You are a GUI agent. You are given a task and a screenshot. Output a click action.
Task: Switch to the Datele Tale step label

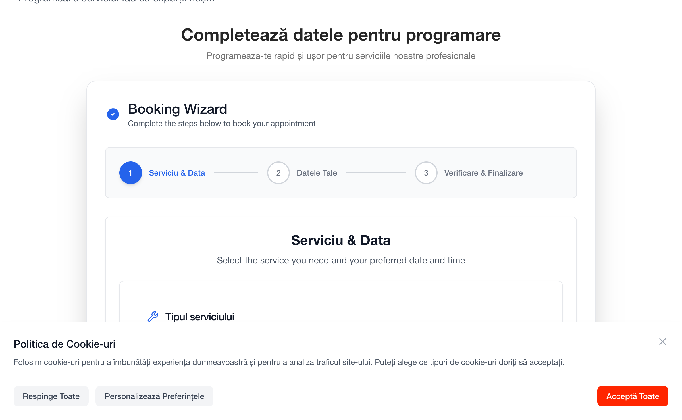(317, 173)
